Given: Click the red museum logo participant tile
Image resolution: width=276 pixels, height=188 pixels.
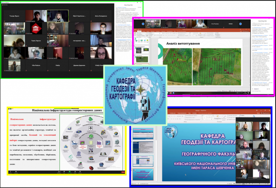Looking at the screenshot, I should pos(36,28).
